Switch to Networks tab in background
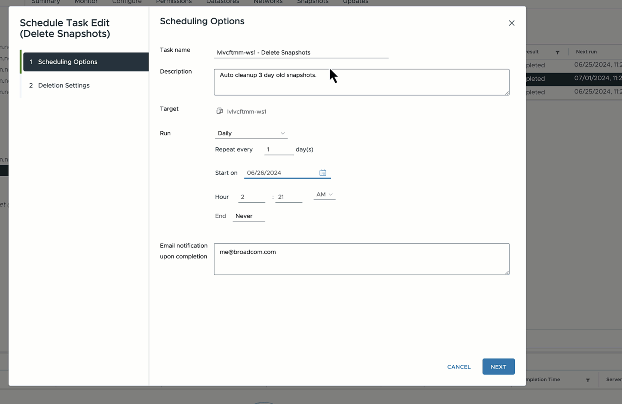The image size is (622, 404). click(268, 2)
